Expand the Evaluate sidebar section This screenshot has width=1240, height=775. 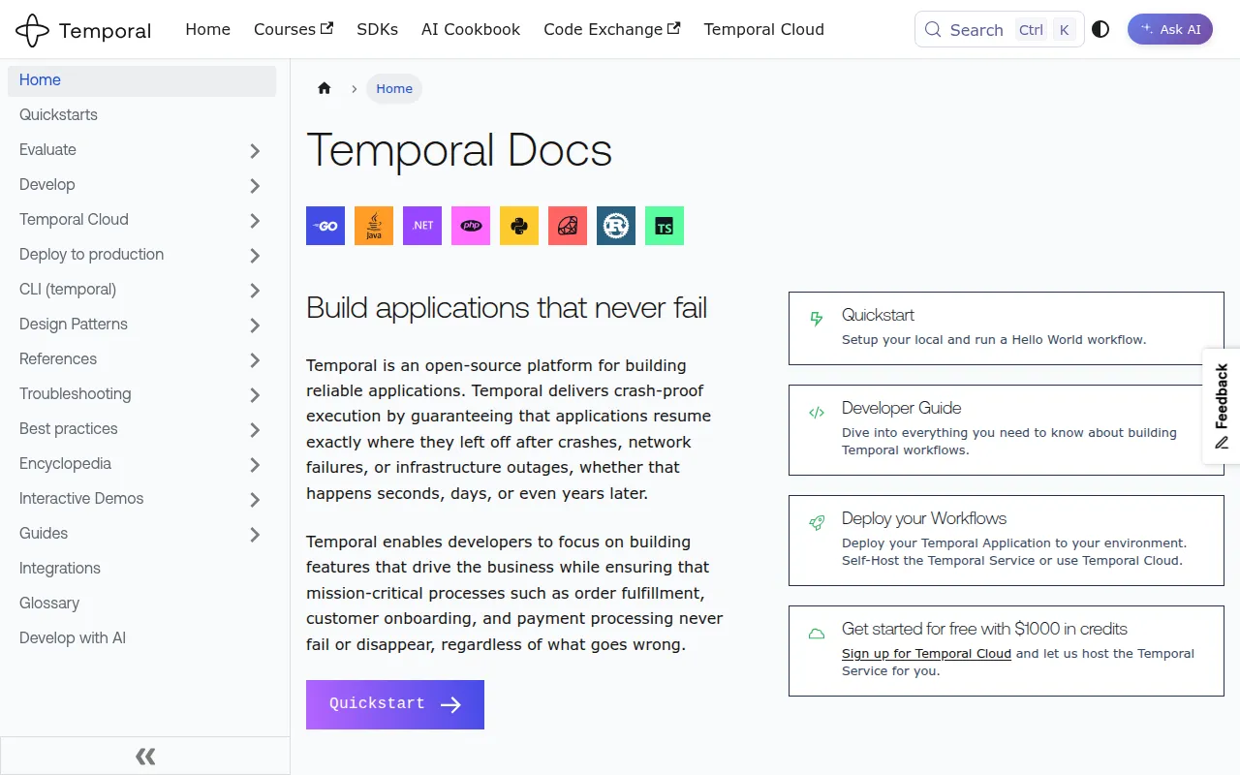[x=255, y=150]
